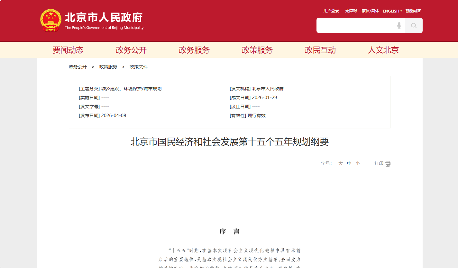Select large font size 大
458x268 pixels.
pos(341,163)
